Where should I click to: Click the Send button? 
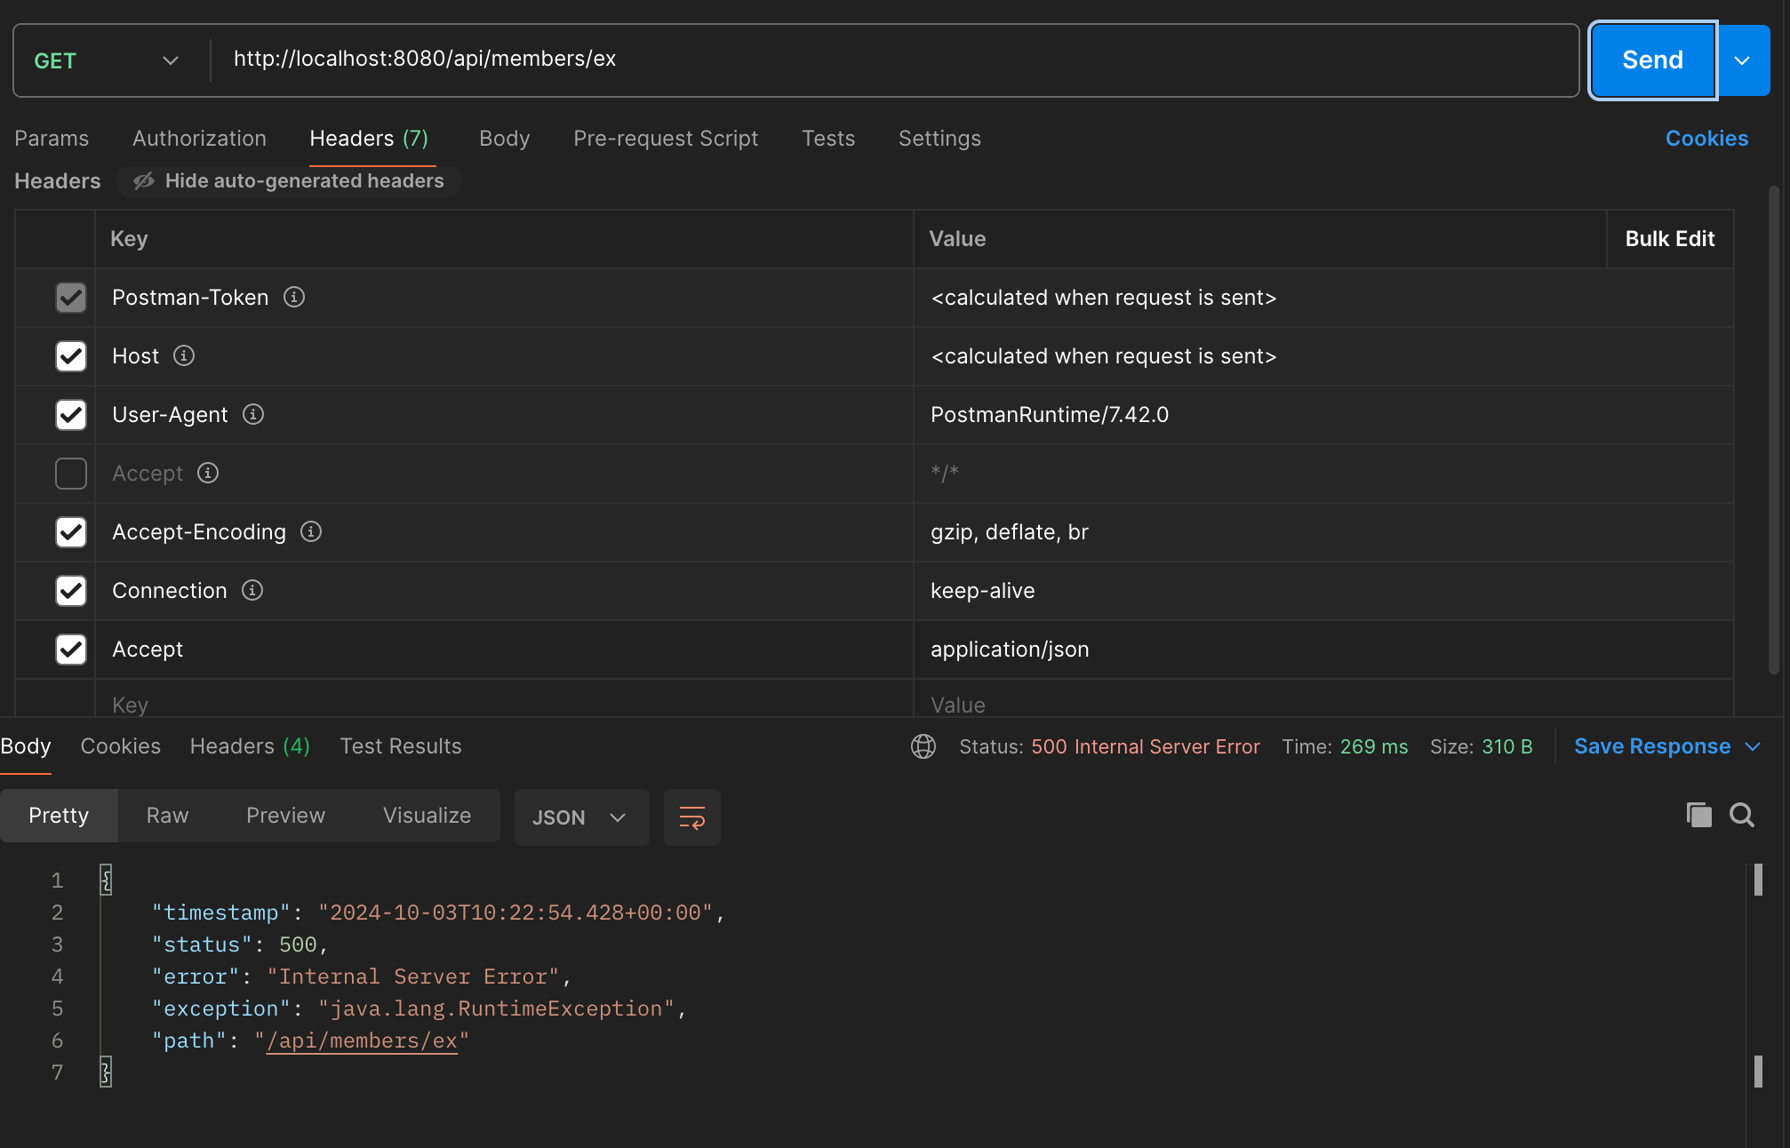pyautogui.click(x=1652, y=60)
